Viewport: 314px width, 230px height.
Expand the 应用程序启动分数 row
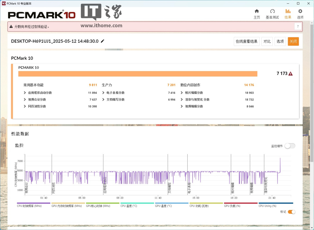(x=25, y=93)
